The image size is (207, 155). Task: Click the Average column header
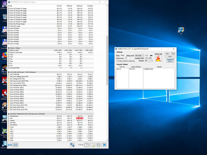(90, 6)
